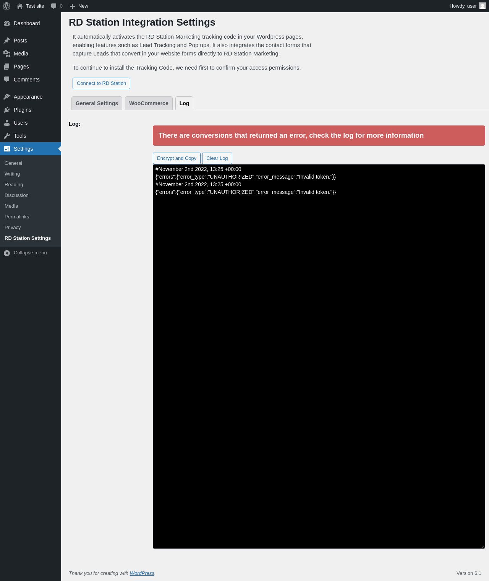The width and height of the screenshot is (489, 581).
Task: Open the Howdy, user account menu
Action: pyautogui.click(x=467, y=6)
